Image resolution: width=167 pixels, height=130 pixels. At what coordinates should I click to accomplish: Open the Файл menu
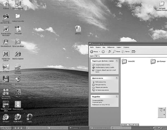[x=92, y=47]
